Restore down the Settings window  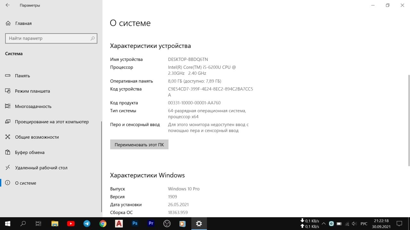(388, 5)
